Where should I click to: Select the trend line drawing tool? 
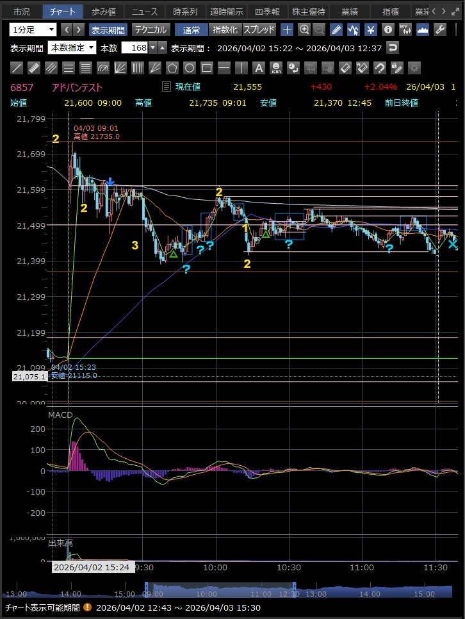pos(17,68)
